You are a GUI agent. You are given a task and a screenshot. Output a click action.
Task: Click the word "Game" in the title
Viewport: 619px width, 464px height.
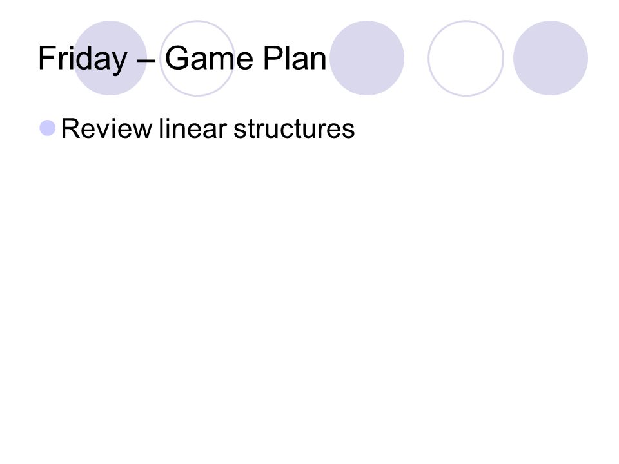209,58
